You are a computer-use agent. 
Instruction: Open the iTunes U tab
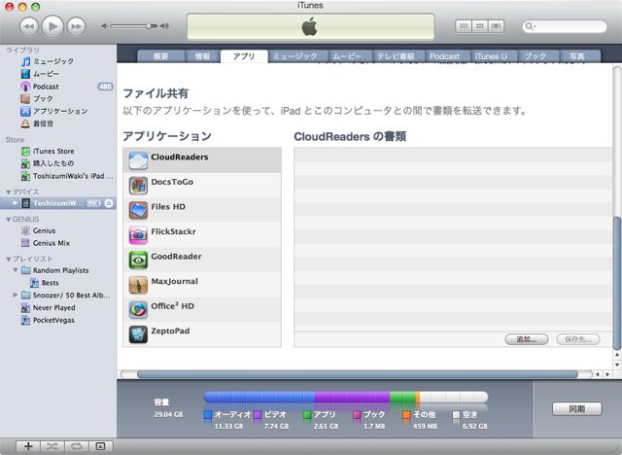click(x=491, y=56)
